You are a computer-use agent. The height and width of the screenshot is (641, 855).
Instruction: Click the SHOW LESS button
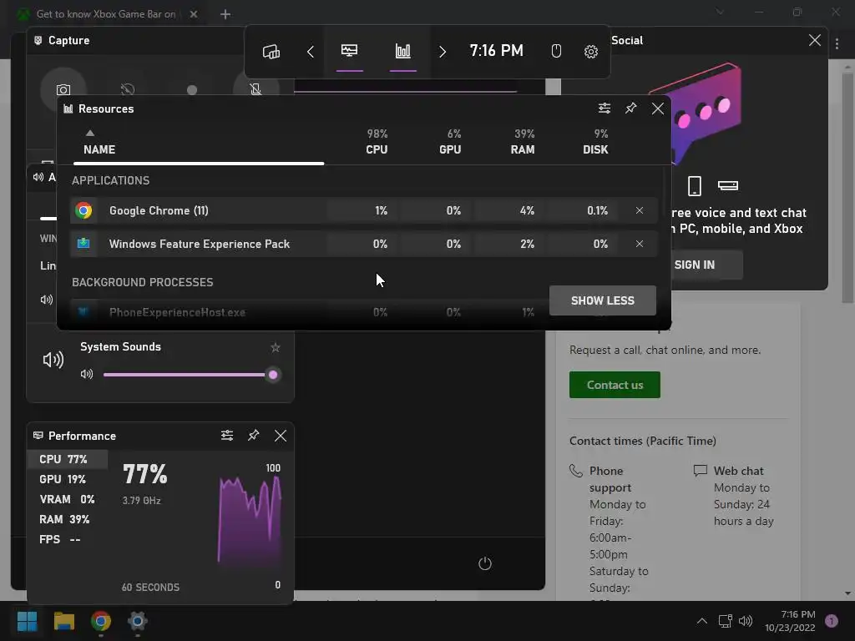603,300
